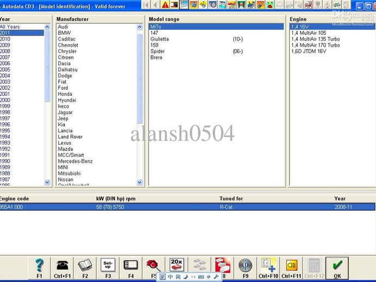376x282 pixels.
Task: Open the F1 help question mark icon
Action: point(39,268)
